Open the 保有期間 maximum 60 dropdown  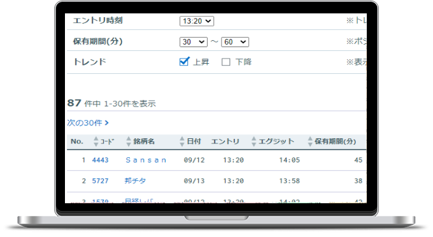[x=235, y=42]
